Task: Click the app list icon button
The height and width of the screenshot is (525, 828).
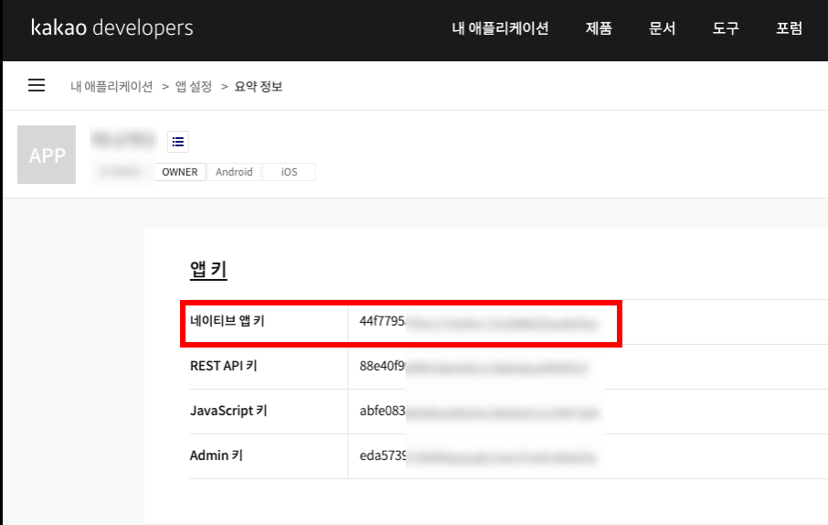Action: 178,142
